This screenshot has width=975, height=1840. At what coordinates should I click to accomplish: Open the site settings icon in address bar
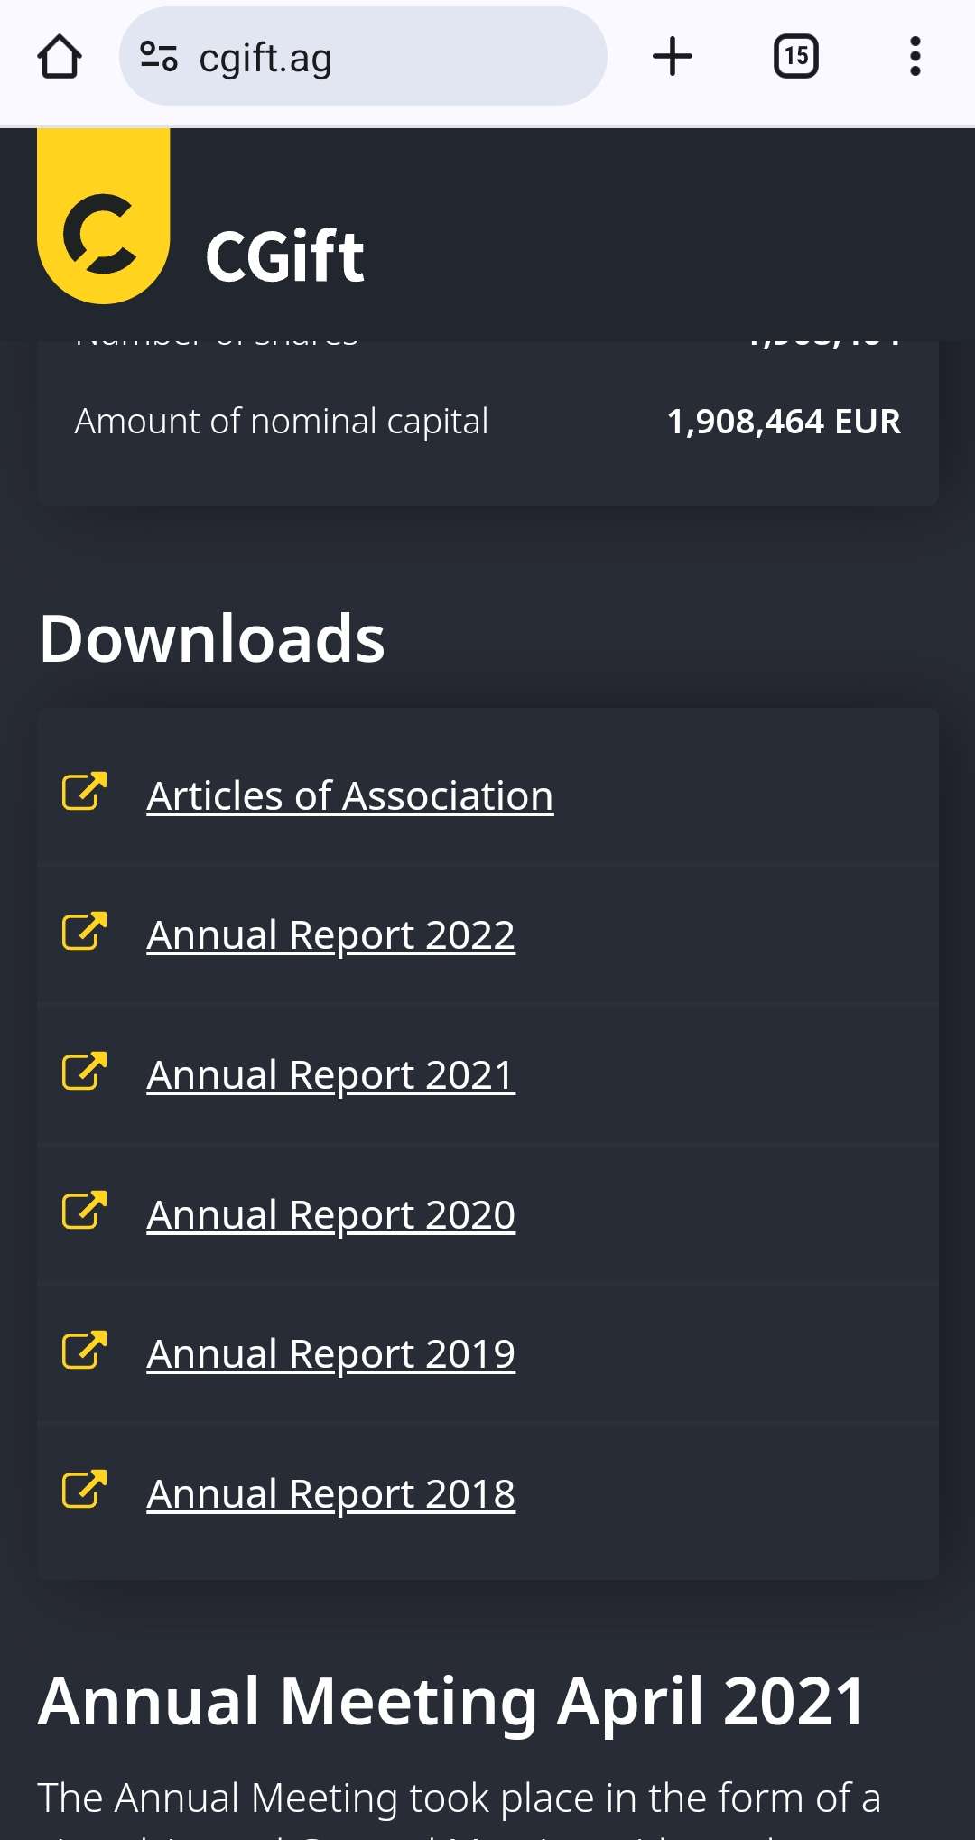(x=159, y=57)
